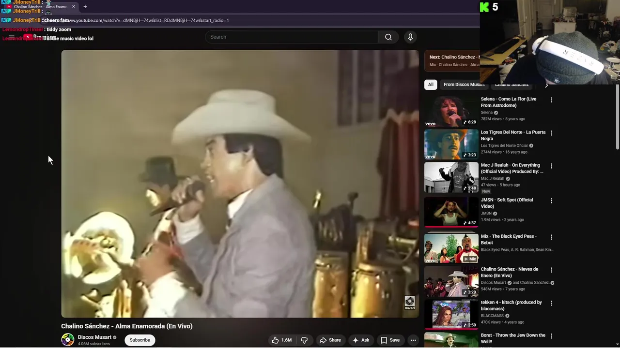Open Mac J Realah On Everything thumbnail
This screenshot has height=348, width=620.
[451, 177]
